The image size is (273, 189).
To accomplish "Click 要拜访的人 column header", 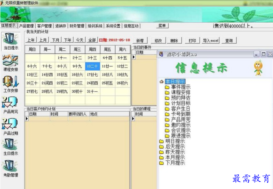I will coord(79,114).
